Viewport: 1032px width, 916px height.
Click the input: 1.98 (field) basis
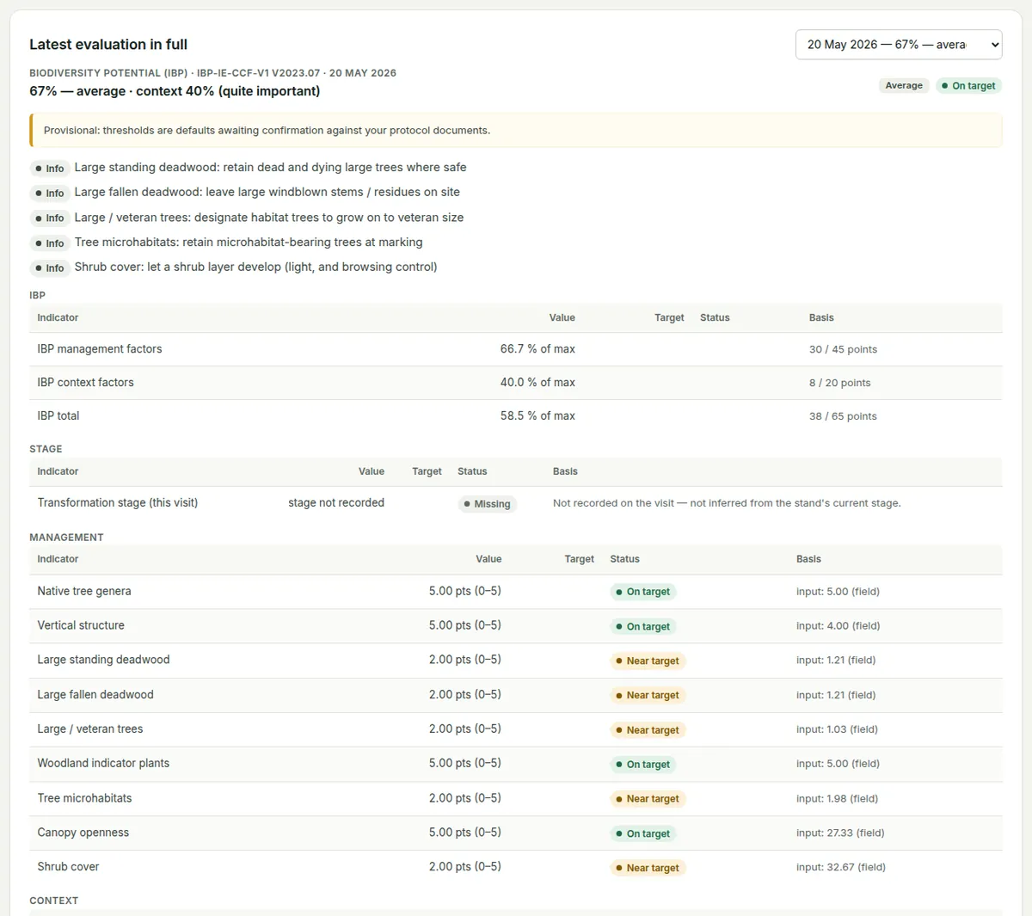837,799
